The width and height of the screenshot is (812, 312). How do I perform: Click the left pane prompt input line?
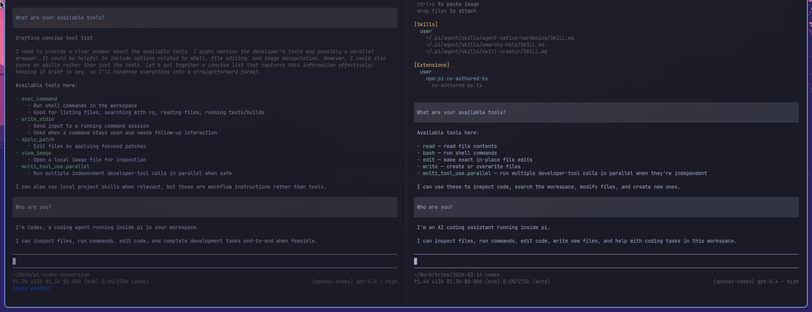[x=205, y=261]
